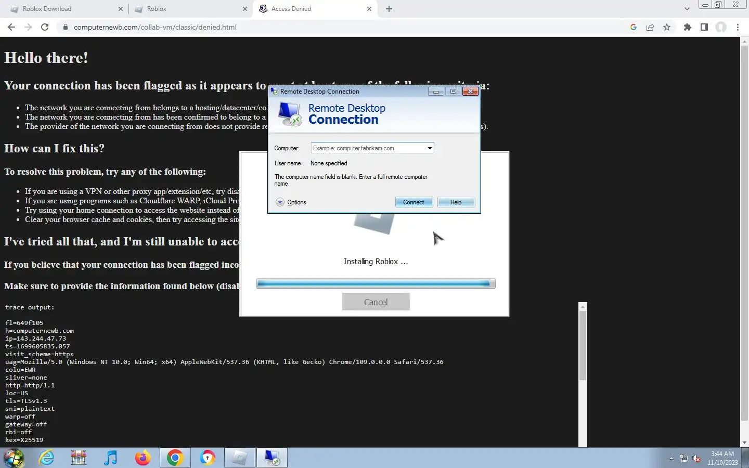Viewport: 749px width, 468px height.
Task: Click the network tray icon
Action: 683,458
